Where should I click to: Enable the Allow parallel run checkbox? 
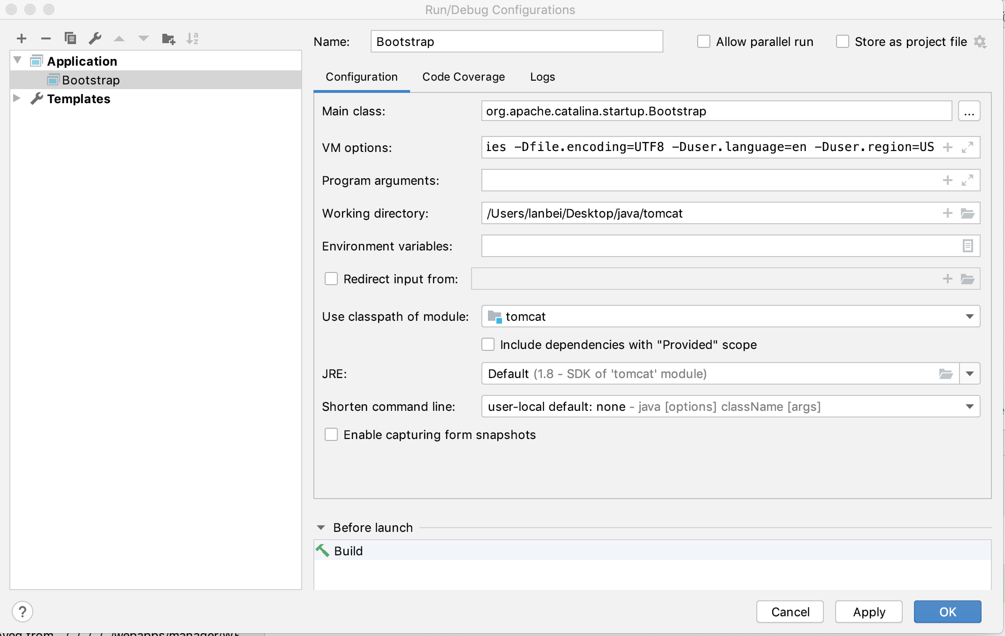pos(704,42)
